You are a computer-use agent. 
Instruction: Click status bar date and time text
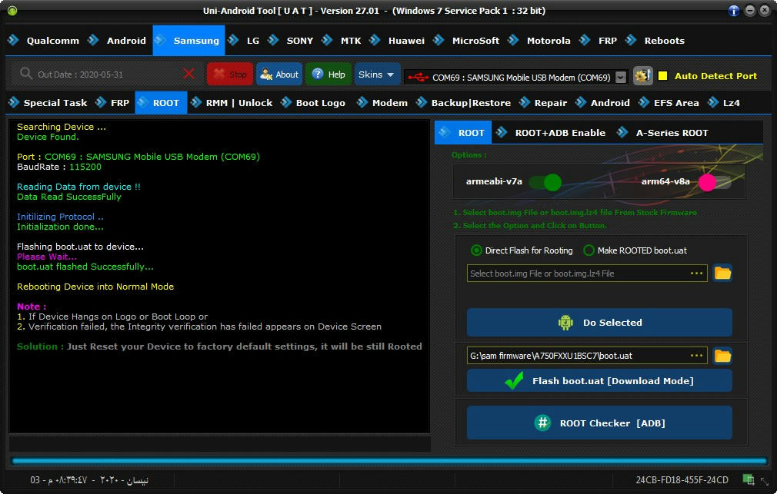tap(89, 479)
